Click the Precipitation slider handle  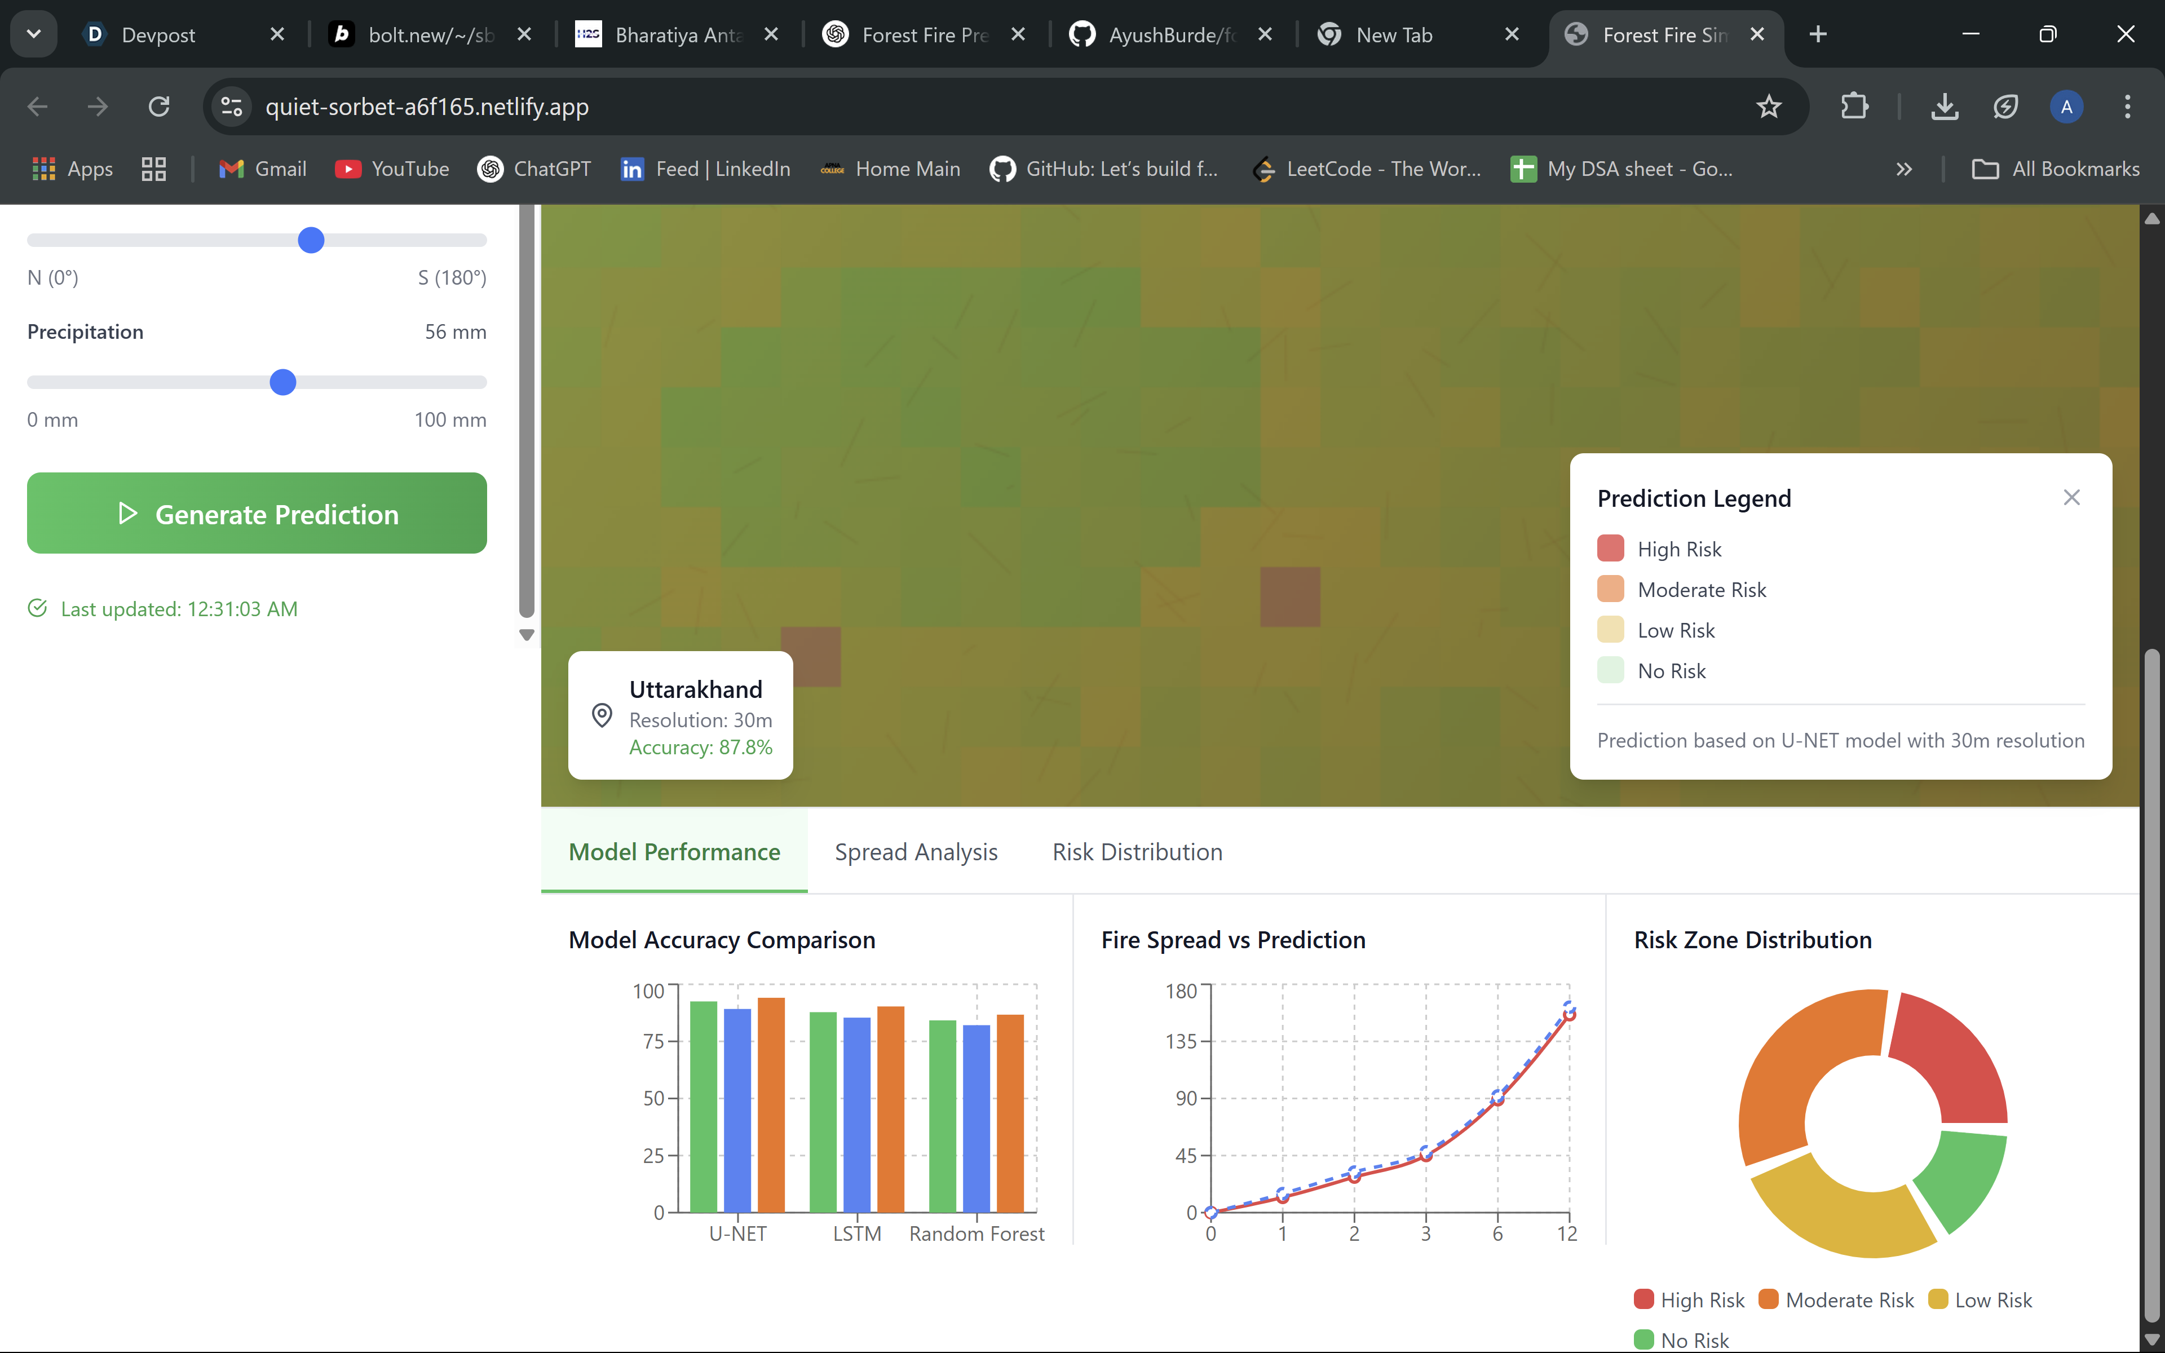click(x=282, y=383)
